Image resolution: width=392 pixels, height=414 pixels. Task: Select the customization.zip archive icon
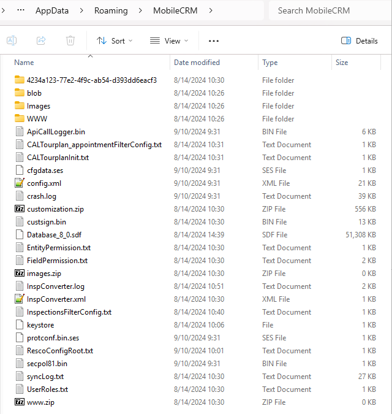(20, 209)
